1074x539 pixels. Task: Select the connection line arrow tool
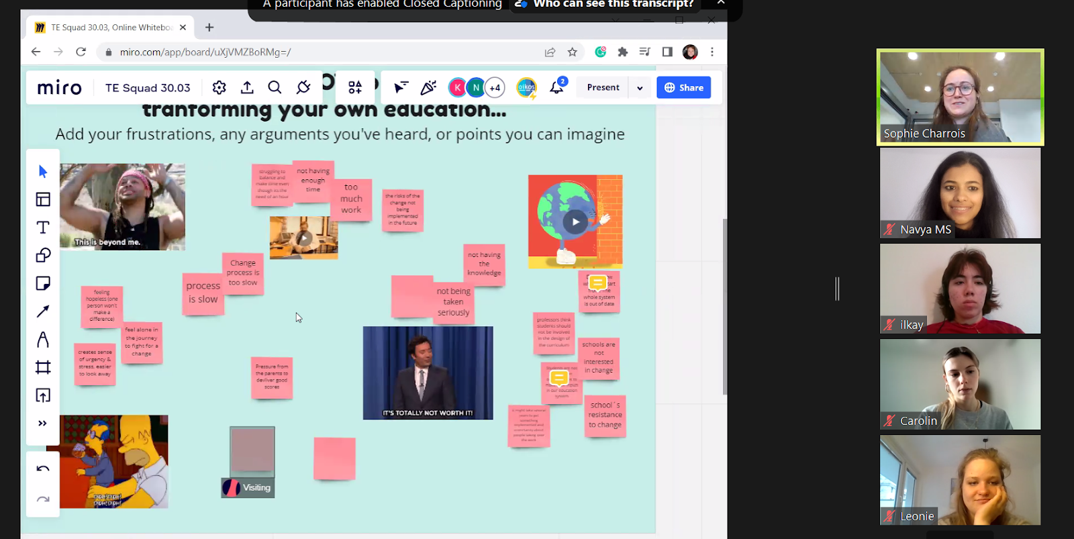coord(43,311)
